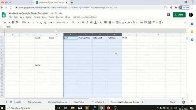
Task: Increase decimal places
Action: tap(45, 22)
